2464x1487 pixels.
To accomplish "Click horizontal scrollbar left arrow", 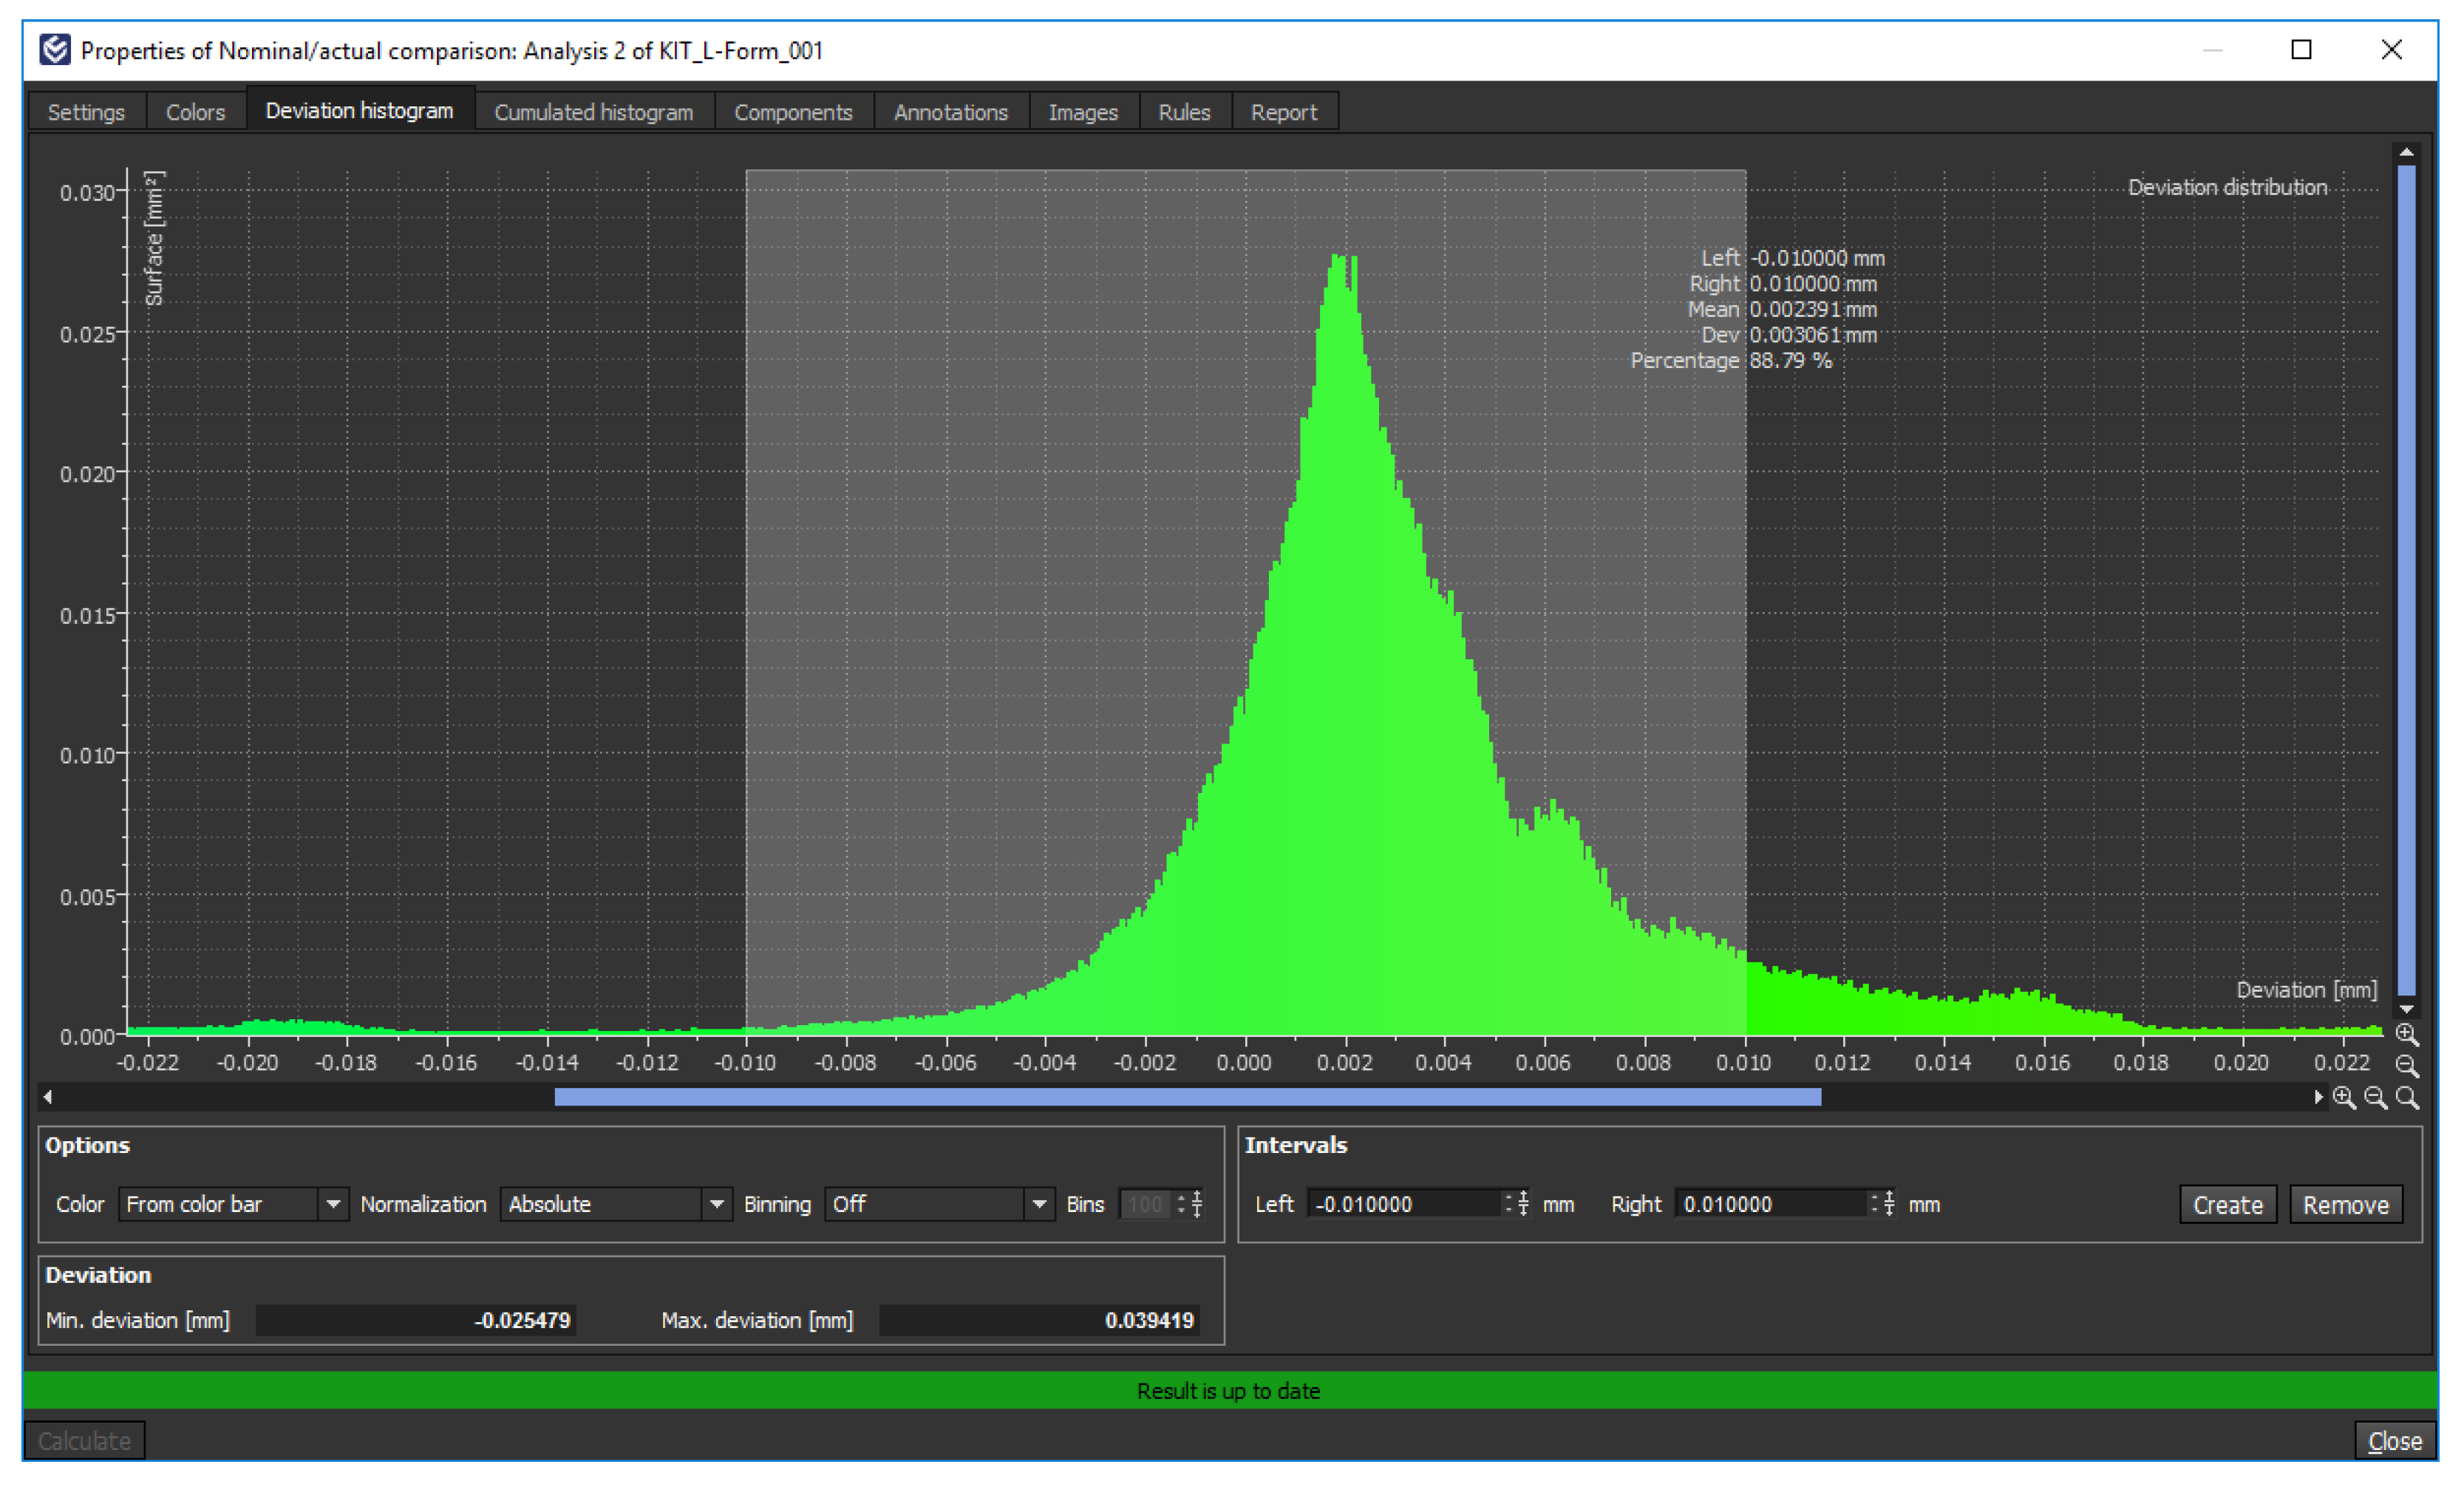I will [x=47, y=1097].
